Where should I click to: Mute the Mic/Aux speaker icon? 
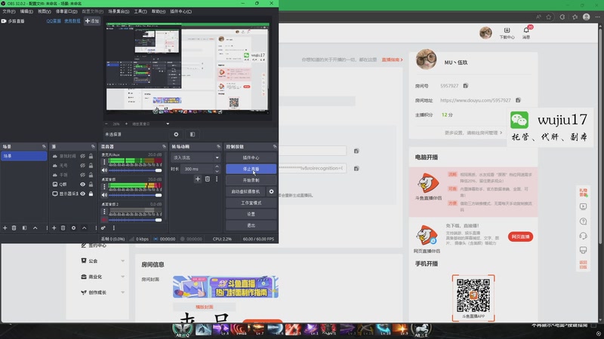pos(104,170)
